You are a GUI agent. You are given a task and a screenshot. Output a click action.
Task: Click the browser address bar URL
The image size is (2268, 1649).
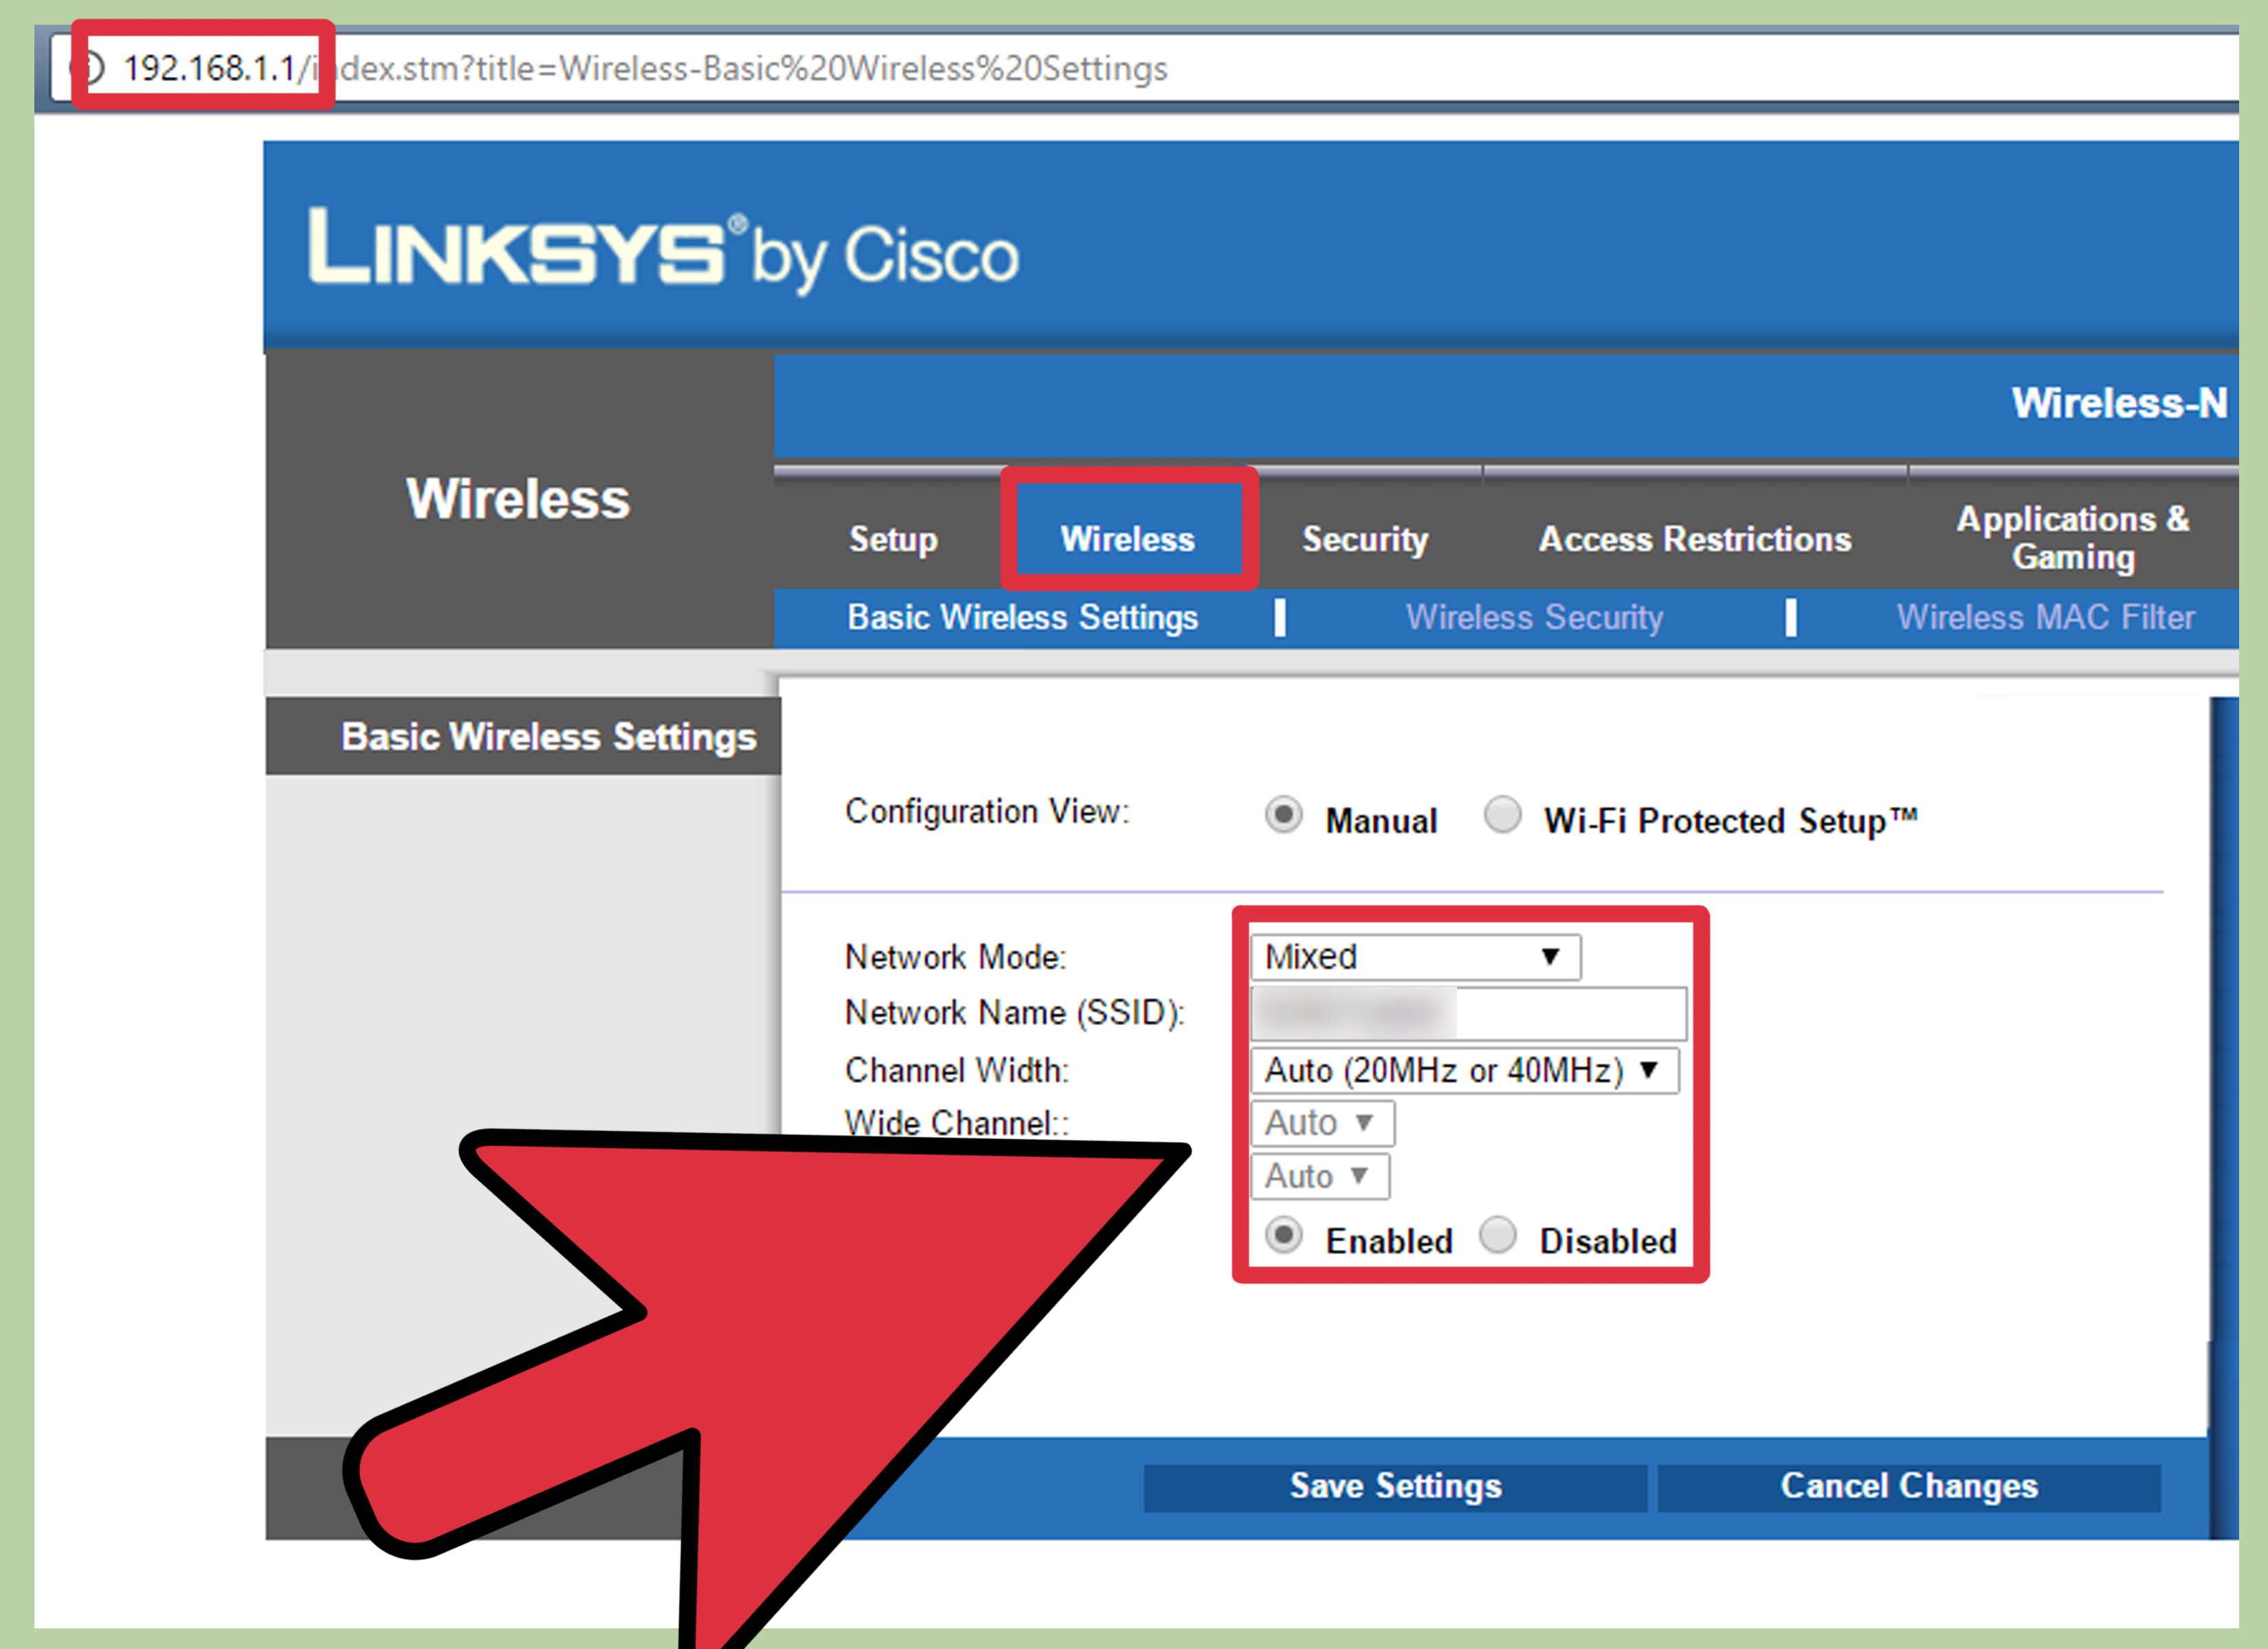[x=645, y=68]
